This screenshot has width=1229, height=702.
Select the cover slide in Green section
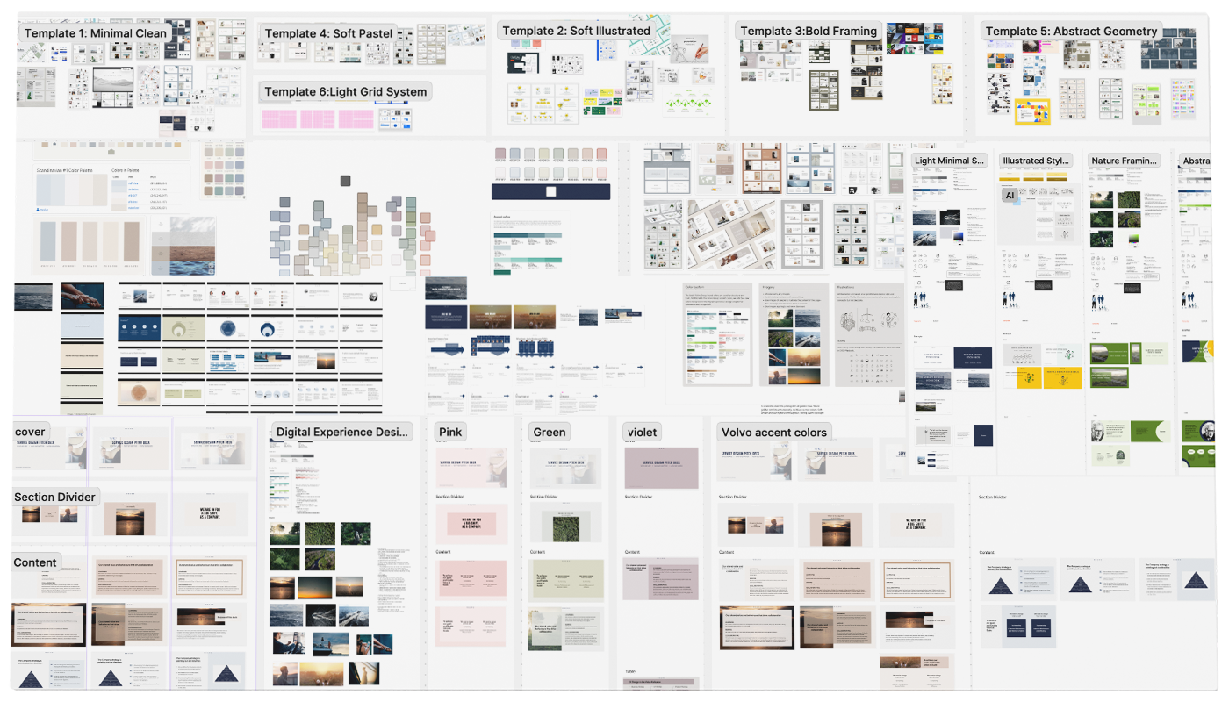pos(566,469)
